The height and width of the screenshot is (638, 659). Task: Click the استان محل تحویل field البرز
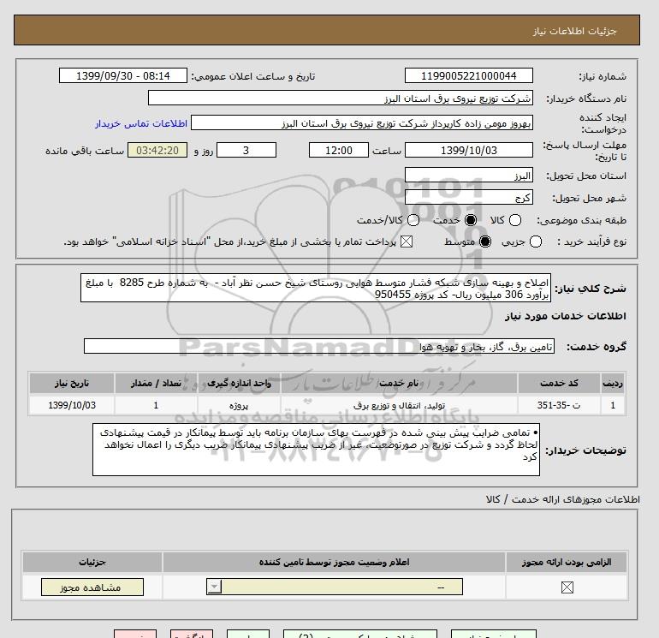[469, 176]
